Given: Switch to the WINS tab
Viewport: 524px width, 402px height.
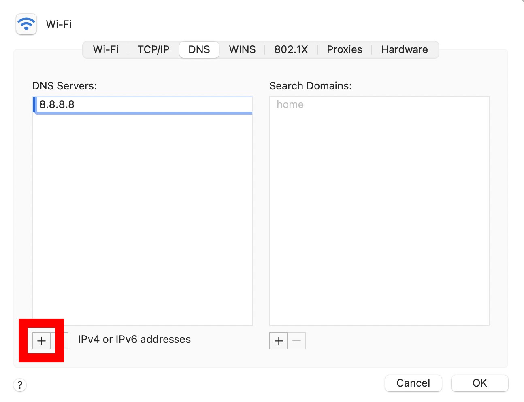Looking at the screenshot, I should 242,49.
